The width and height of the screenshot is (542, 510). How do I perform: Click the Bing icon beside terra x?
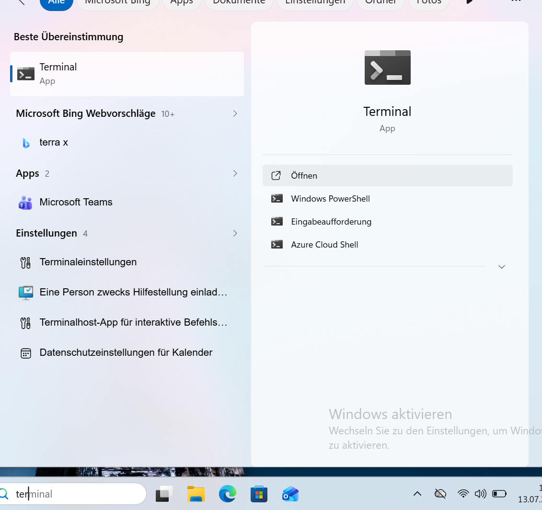26,143
